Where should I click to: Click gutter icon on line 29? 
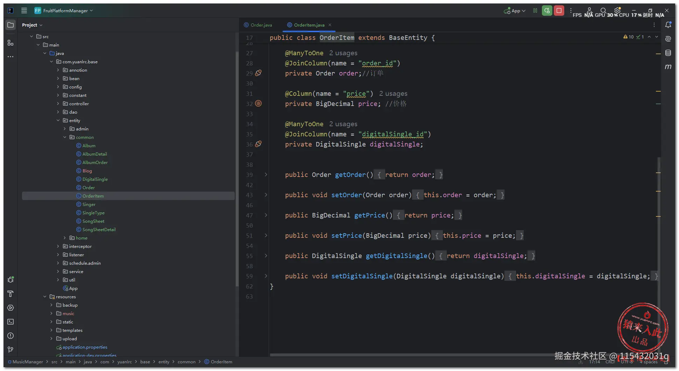pyautogui.click(x=258, y=73)
